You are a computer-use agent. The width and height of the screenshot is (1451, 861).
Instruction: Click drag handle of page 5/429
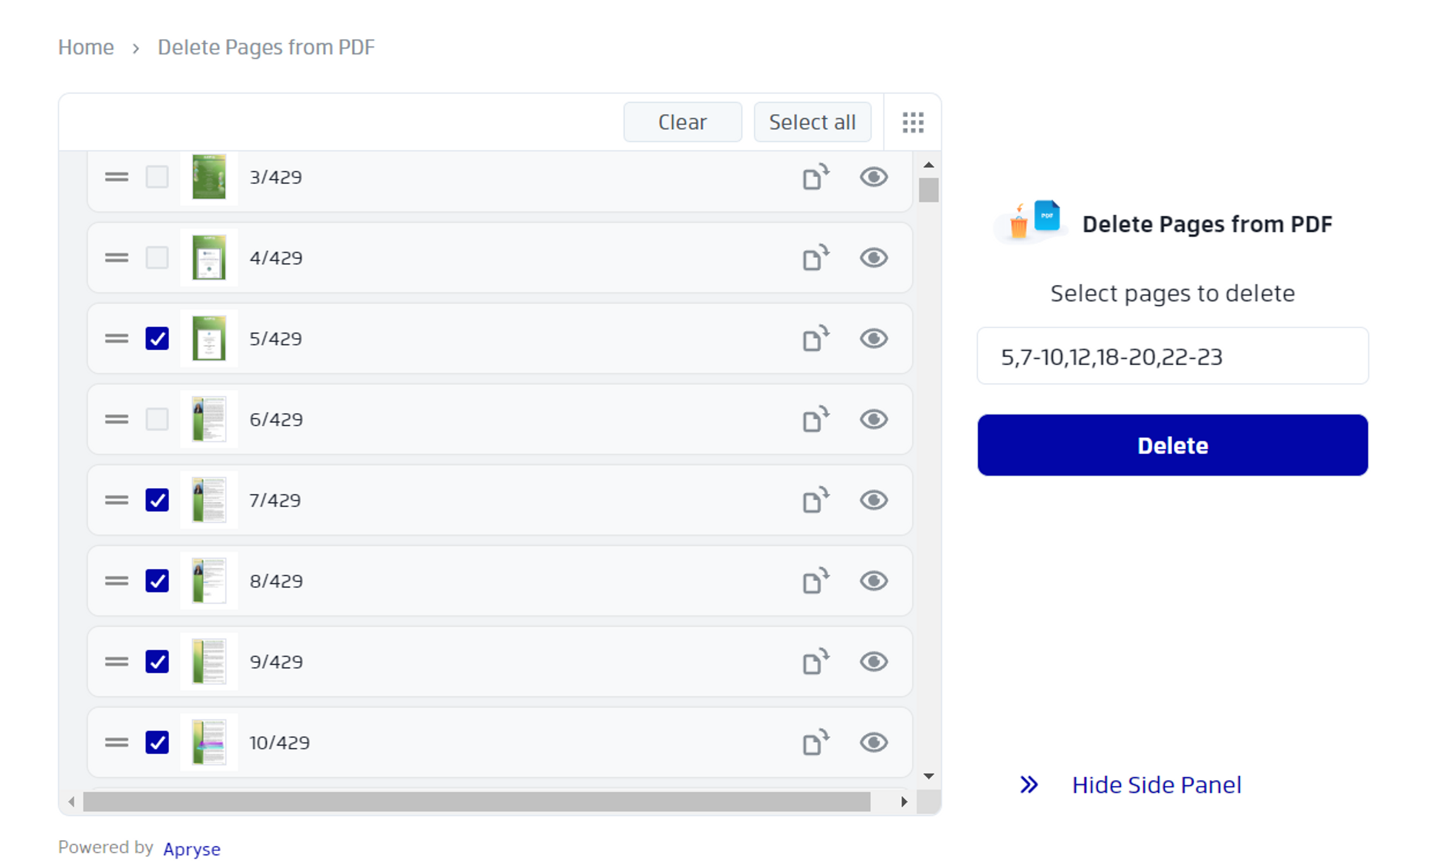click(x=117, y=338)
